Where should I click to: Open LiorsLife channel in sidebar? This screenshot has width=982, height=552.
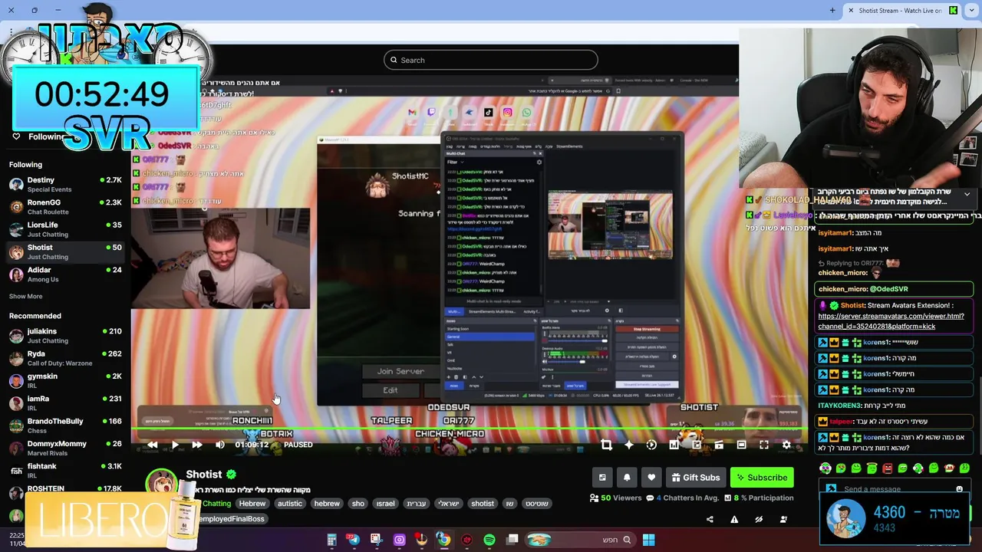tap(65, 229)
